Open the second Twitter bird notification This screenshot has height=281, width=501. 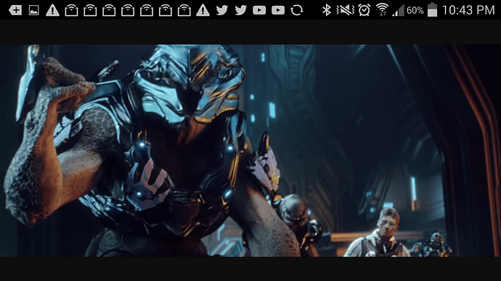point(240,10)
